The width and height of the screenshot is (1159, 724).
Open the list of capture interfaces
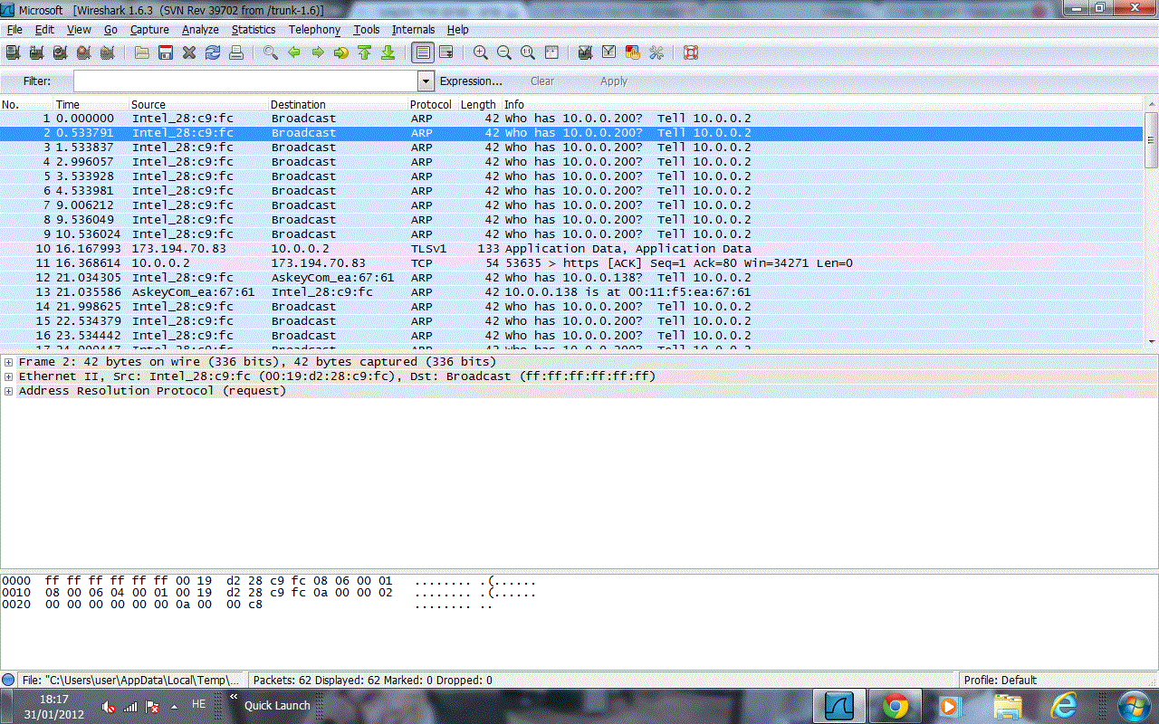(14, 52)
